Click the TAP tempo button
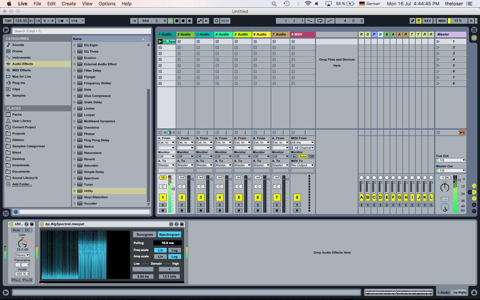The image size is (480, 300). coord(8,21)
